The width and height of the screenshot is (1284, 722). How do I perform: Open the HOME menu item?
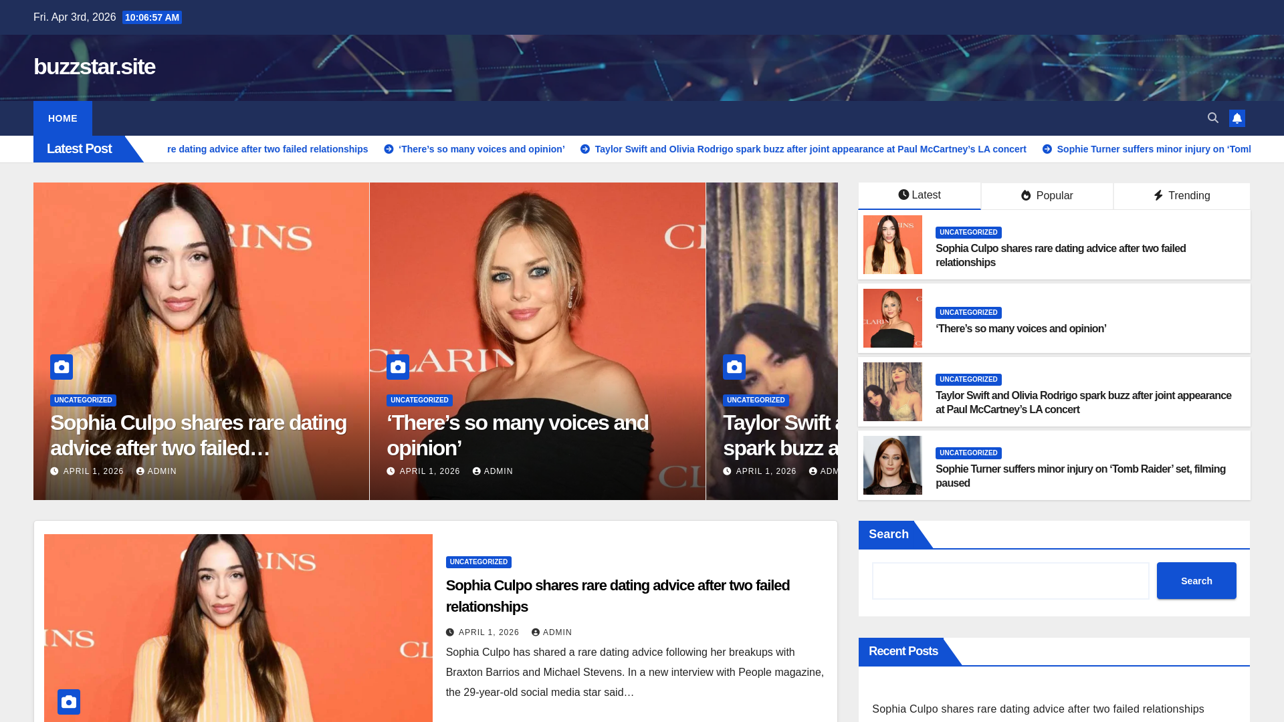[63, 118]
